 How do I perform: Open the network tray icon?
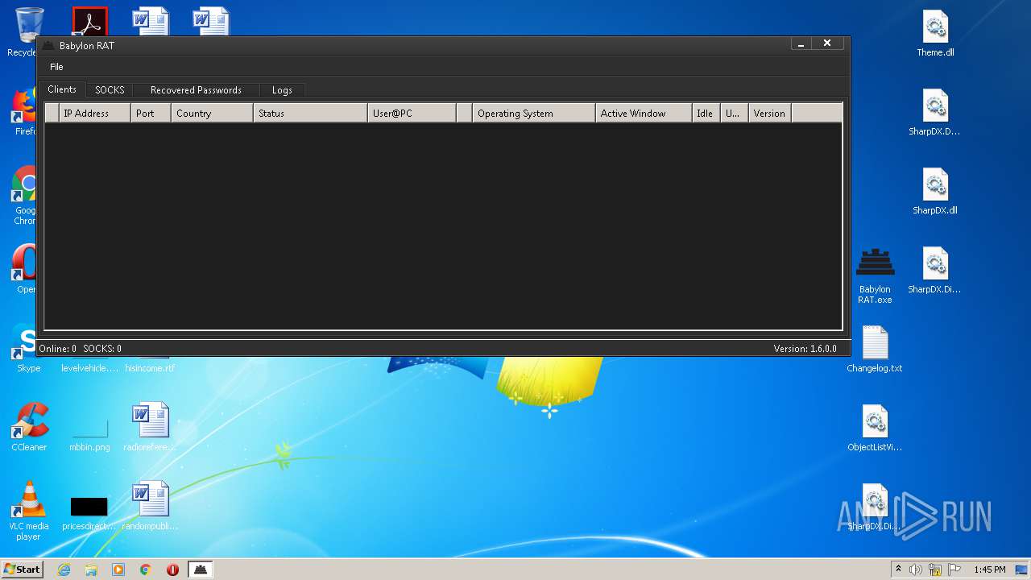pos(935,570)
